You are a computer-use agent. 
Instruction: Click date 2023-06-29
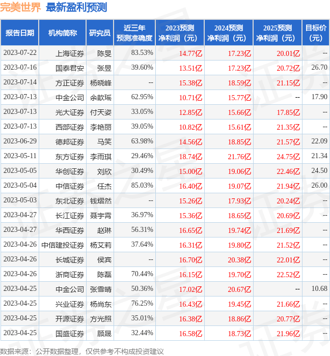pos(20,141)
